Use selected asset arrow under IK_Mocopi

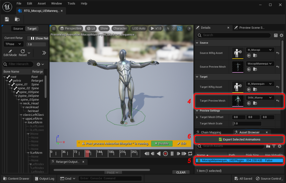click(249, 56)
